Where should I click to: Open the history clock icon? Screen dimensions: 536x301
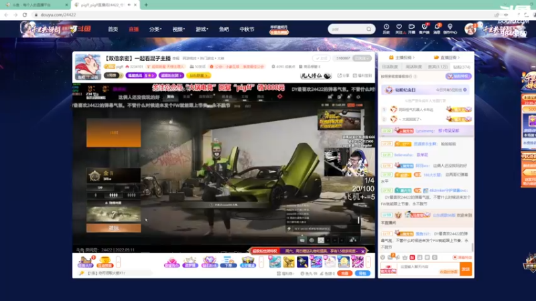click(387, 29)
